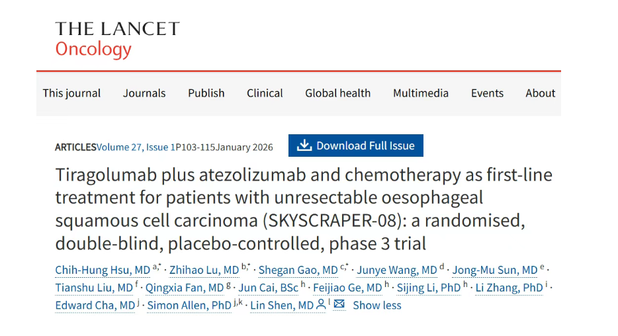The image size is (618, 336).
Task: Go to the Global health section
Action: 337,93
